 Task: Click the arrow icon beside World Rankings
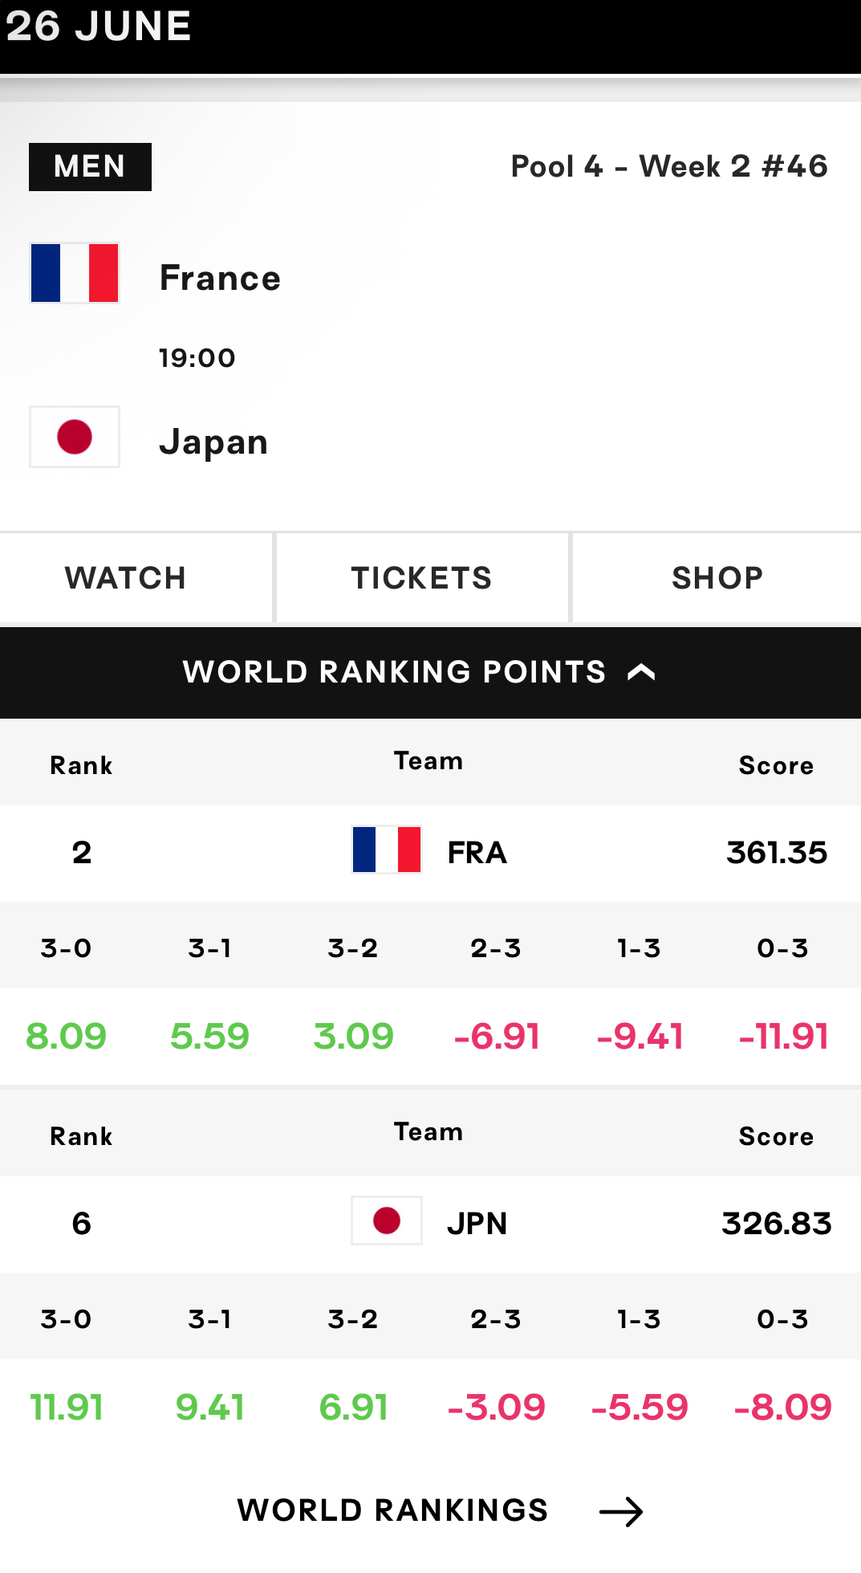click(x=621, y=1512)
